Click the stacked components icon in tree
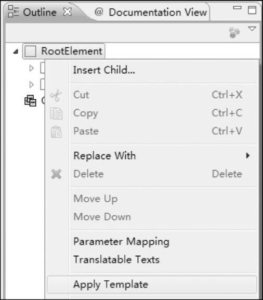The width and height of the screenshot is (263, 300). coord(30,101)
